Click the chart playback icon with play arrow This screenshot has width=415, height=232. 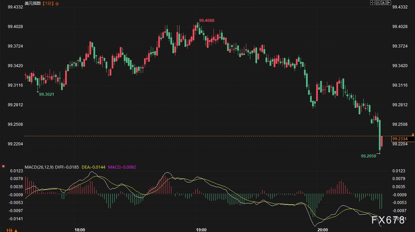(383, 3)
